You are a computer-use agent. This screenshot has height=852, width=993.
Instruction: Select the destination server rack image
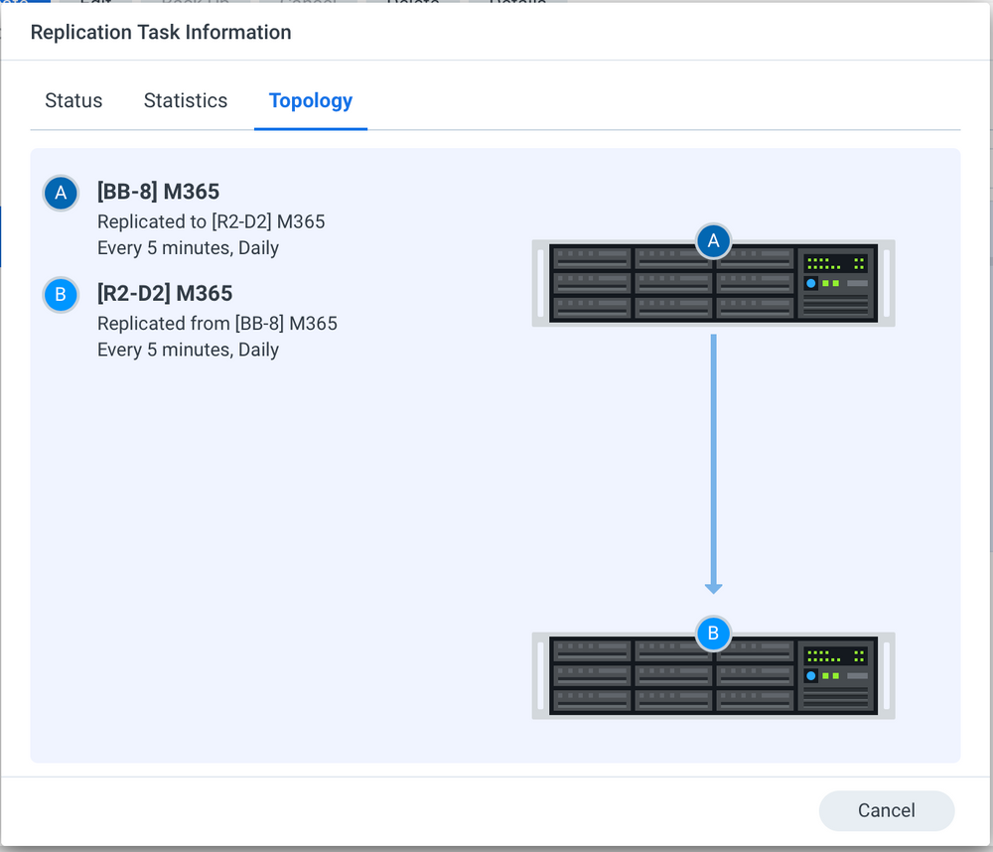tap(713, 676)
